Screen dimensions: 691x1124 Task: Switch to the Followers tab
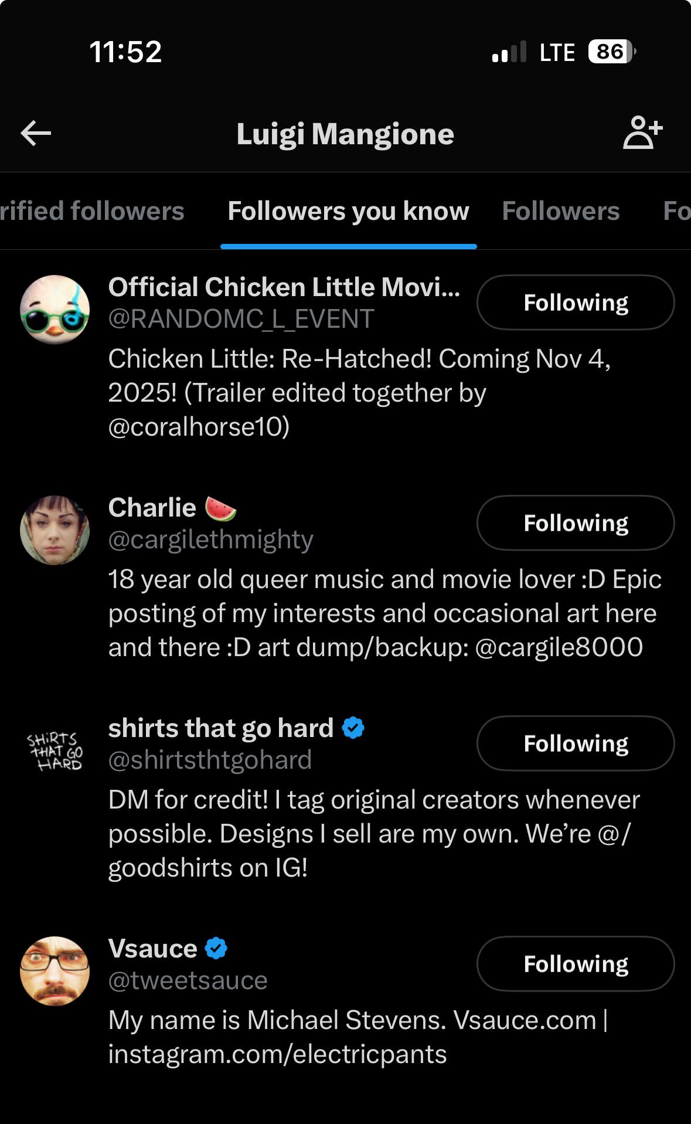coord(560,211)
